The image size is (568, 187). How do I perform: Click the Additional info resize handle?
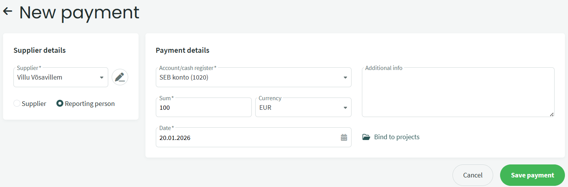(551, 114)
